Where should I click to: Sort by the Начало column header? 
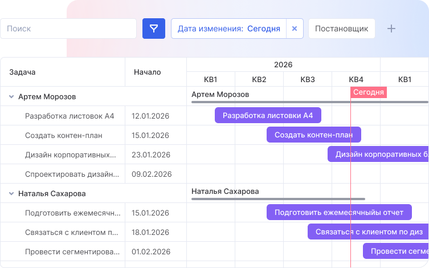147,72
